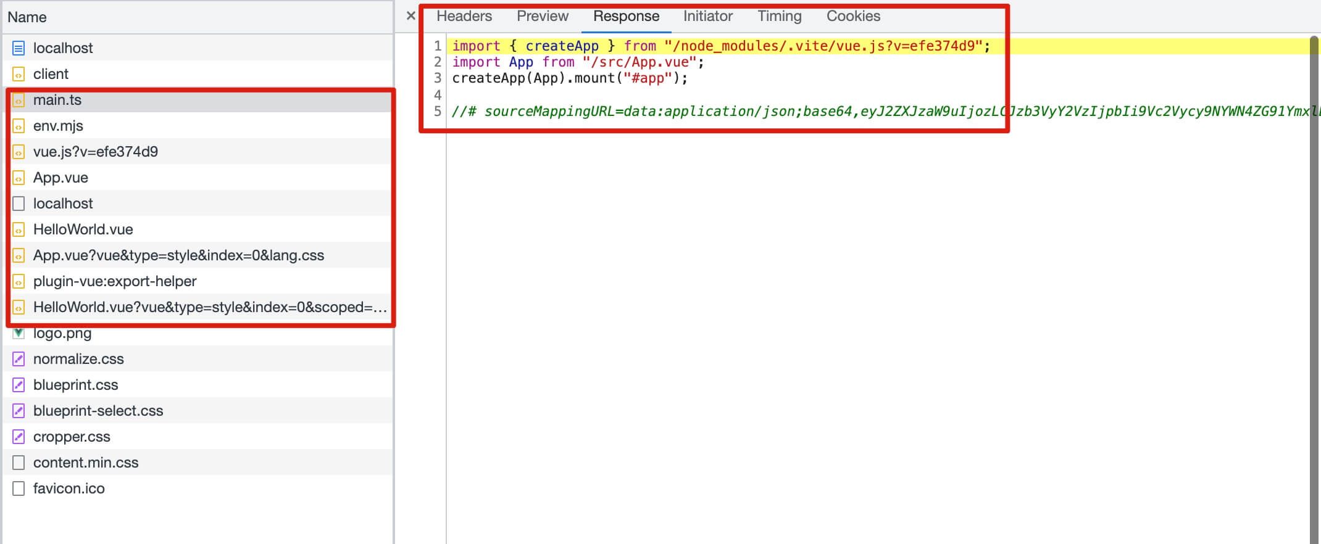Select the App.vue request row
This screenshot has width=1321, height=544.
[60, 178]
